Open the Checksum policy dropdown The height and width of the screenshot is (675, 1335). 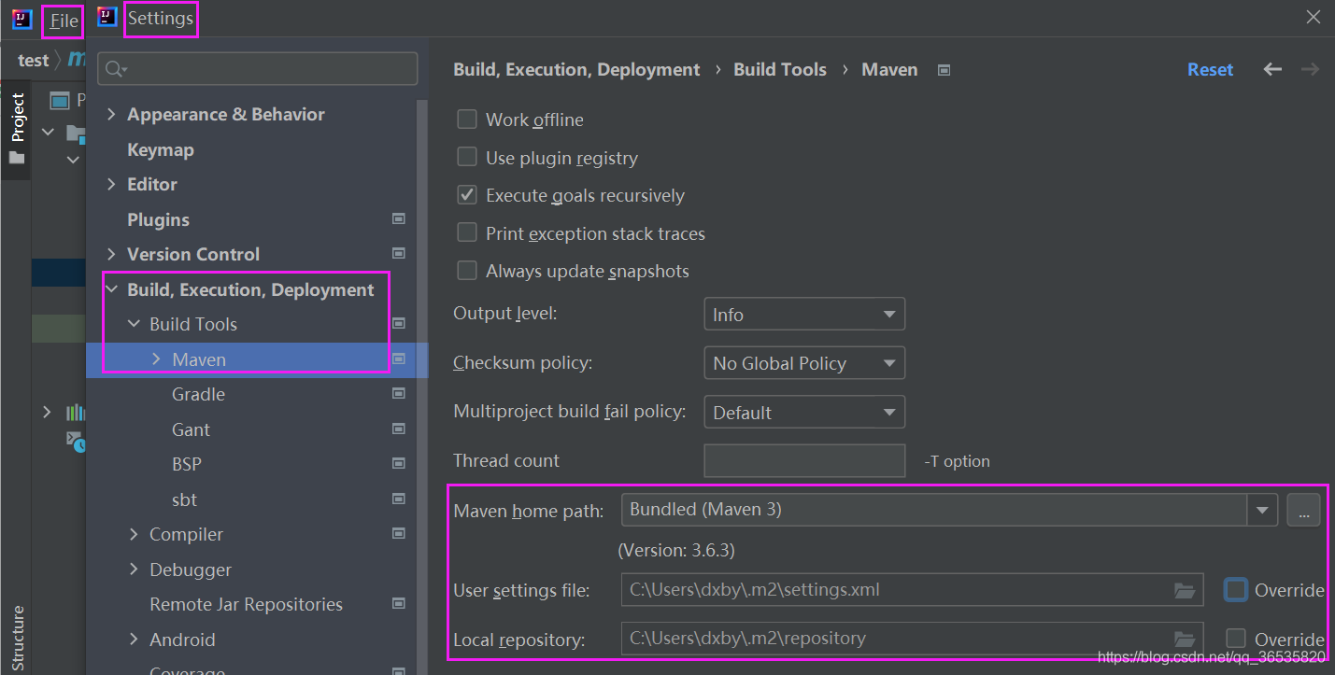click(804, 363)
